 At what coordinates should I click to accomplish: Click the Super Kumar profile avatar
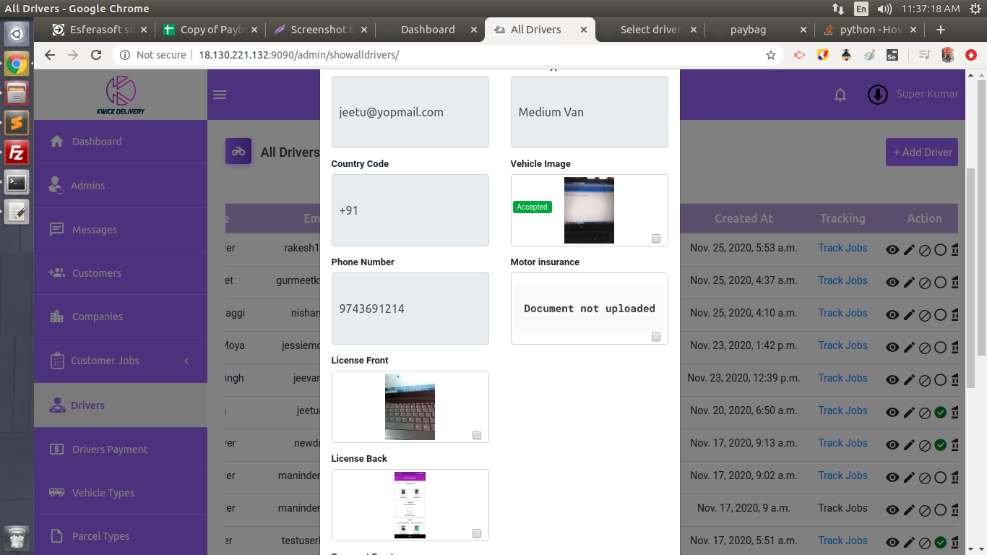click(877, 95)
